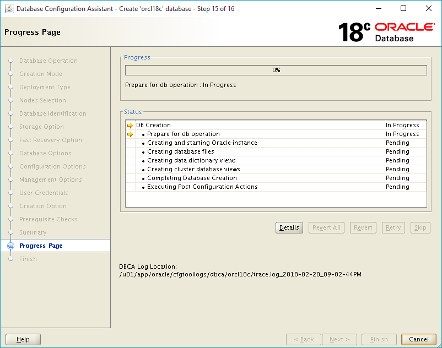Maximize the Database Configuration Assistant window
Screen dimensions: 442x348
click(x=403, y=9)
